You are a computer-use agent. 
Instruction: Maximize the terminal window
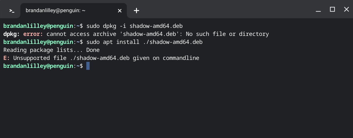(x=332, y=9)
